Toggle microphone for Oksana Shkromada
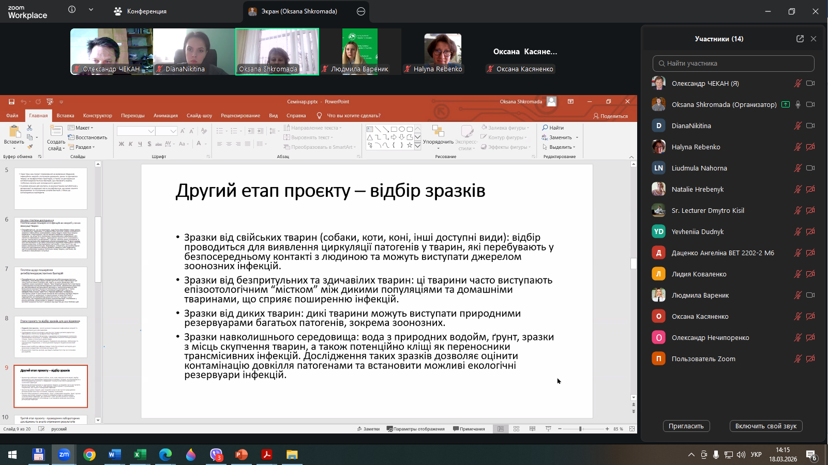This screenshot has height=465, width=828. [x=798, y=104]
